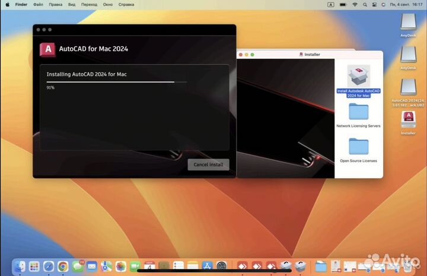The image size is (427, 276).
Task: Click the date and time 'Пн, 4 сент. 16:17'
Action: (406, 5)
